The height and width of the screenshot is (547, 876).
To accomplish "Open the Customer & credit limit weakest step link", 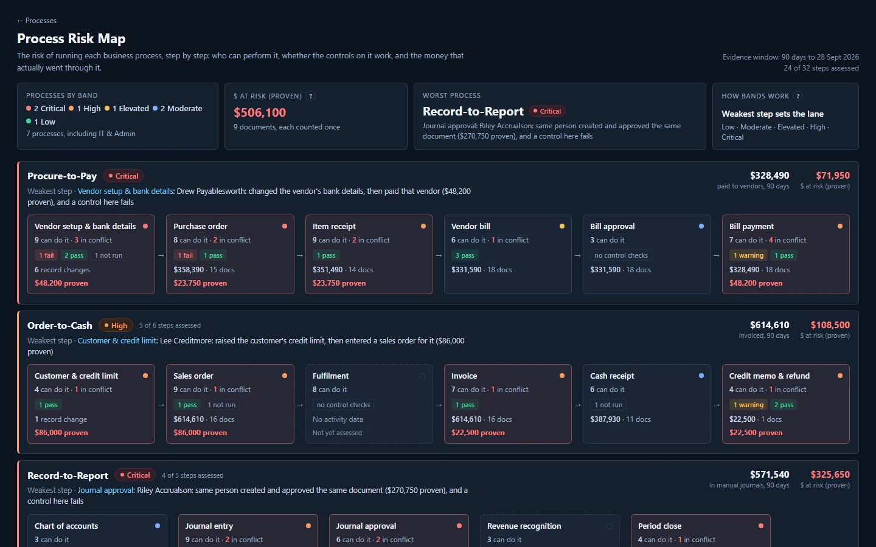I will tap(117, 340).
